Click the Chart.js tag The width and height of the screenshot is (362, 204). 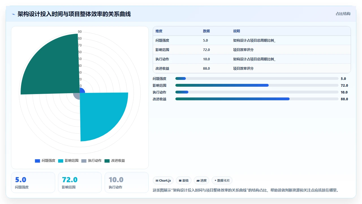point(163,180)
